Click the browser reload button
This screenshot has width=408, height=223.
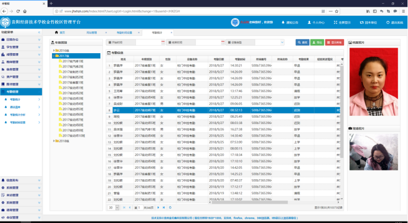tap(18, 11)
